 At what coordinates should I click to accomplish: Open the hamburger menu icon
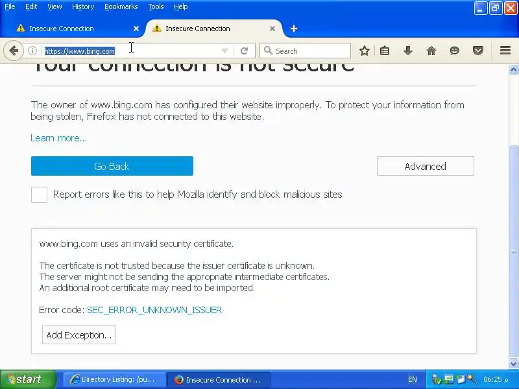[505, 51]
